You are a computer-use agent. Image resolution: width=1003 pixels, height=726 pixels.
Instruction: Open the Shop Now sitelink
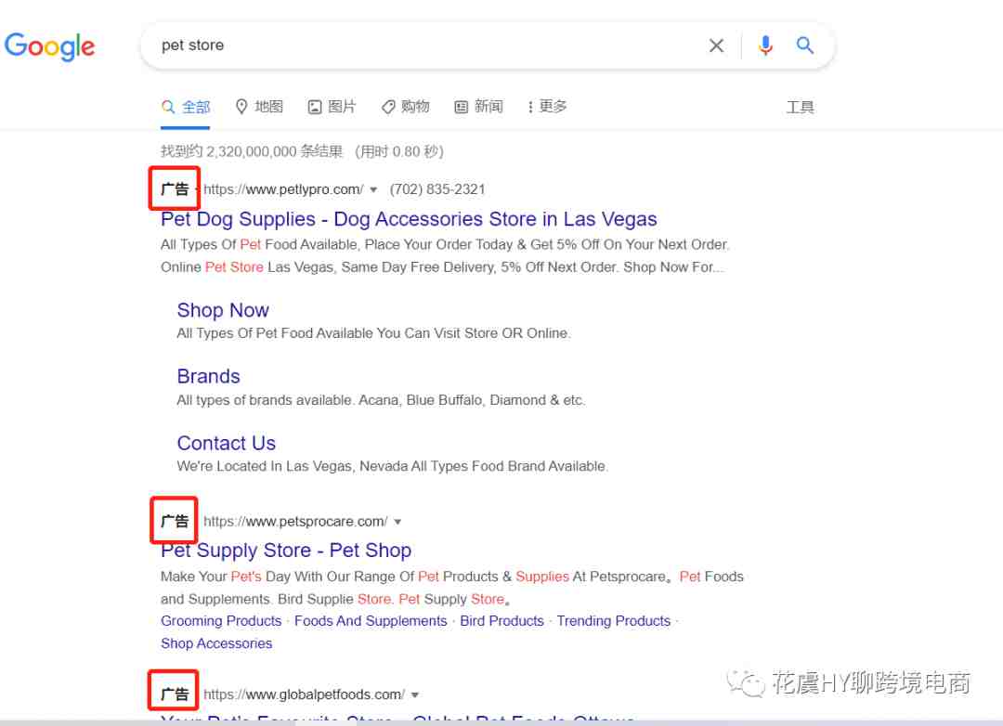223,310
